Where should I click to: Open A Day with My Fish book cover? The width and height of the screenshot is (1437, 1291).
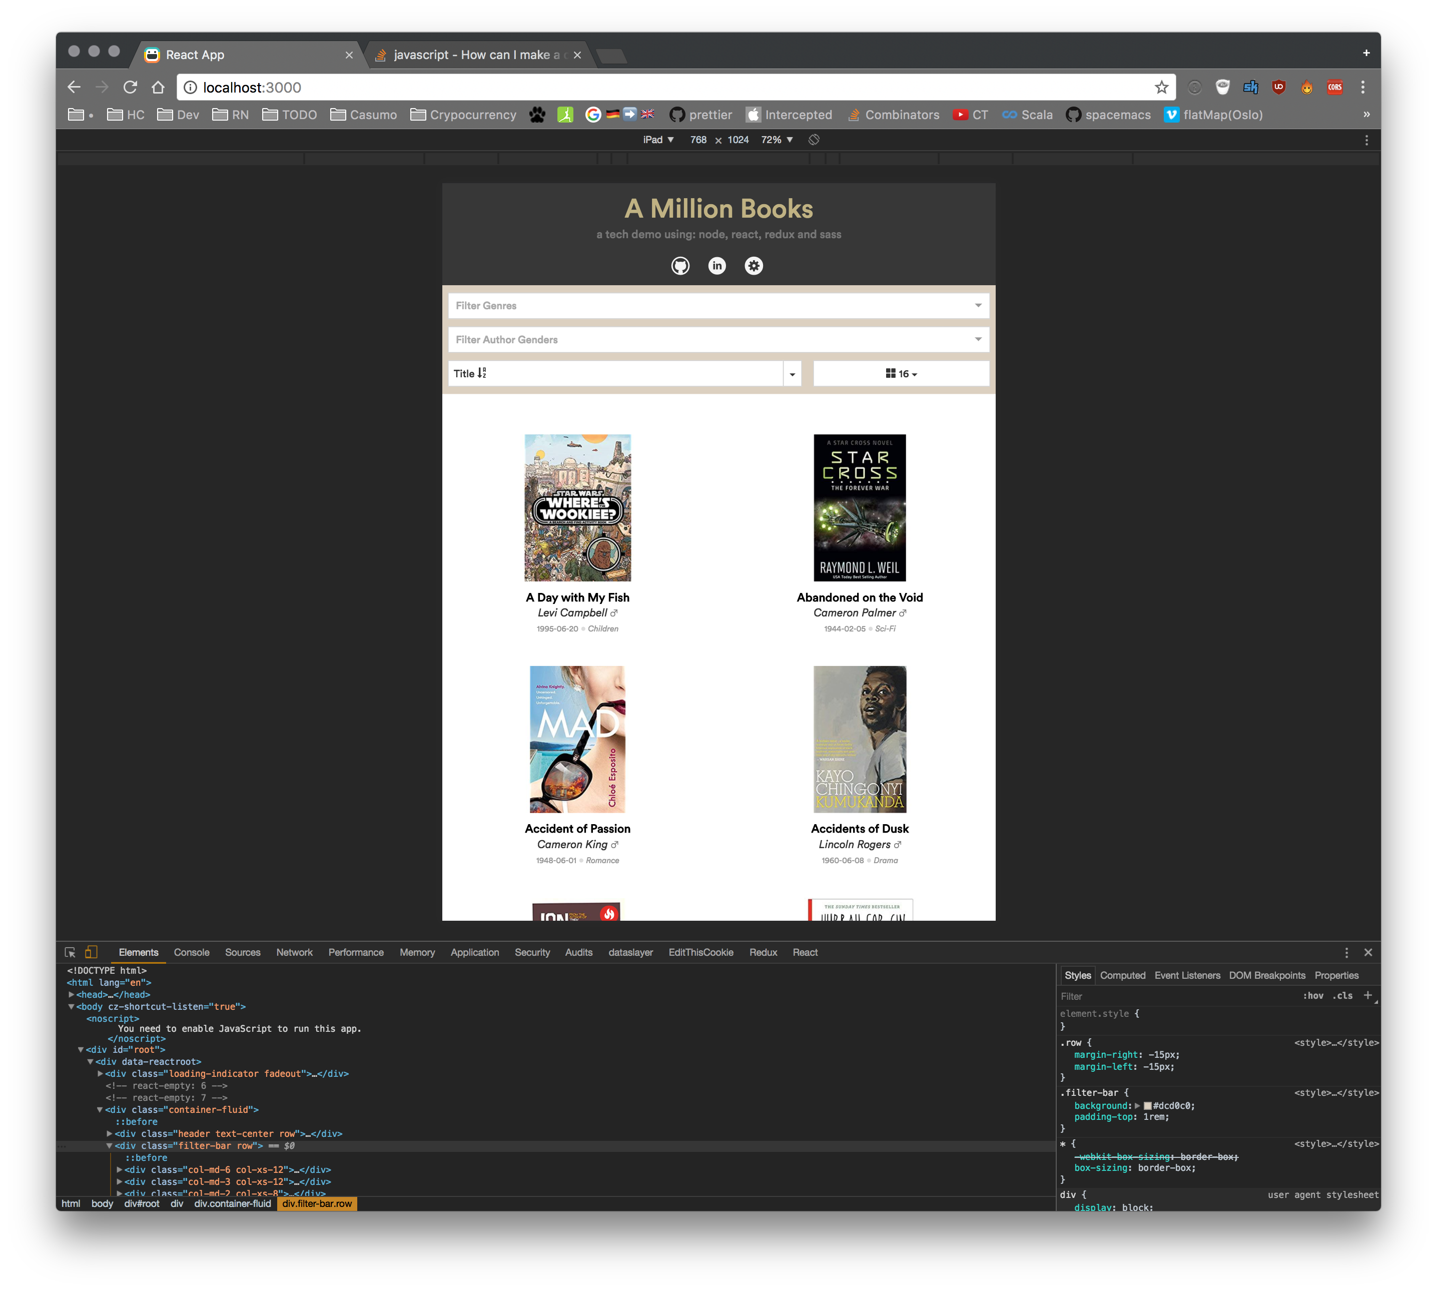coord(577,508)
